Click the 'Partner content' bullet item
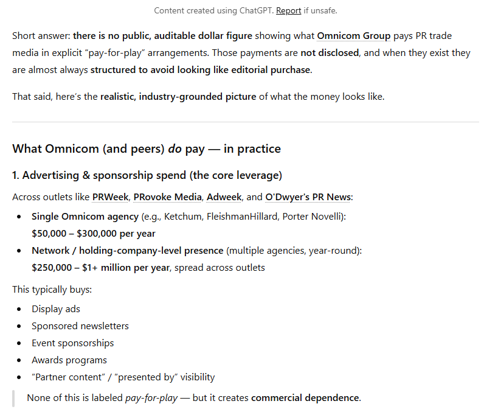Image resolution: width=484 pixels, height=415 pixels. [123, 377]
